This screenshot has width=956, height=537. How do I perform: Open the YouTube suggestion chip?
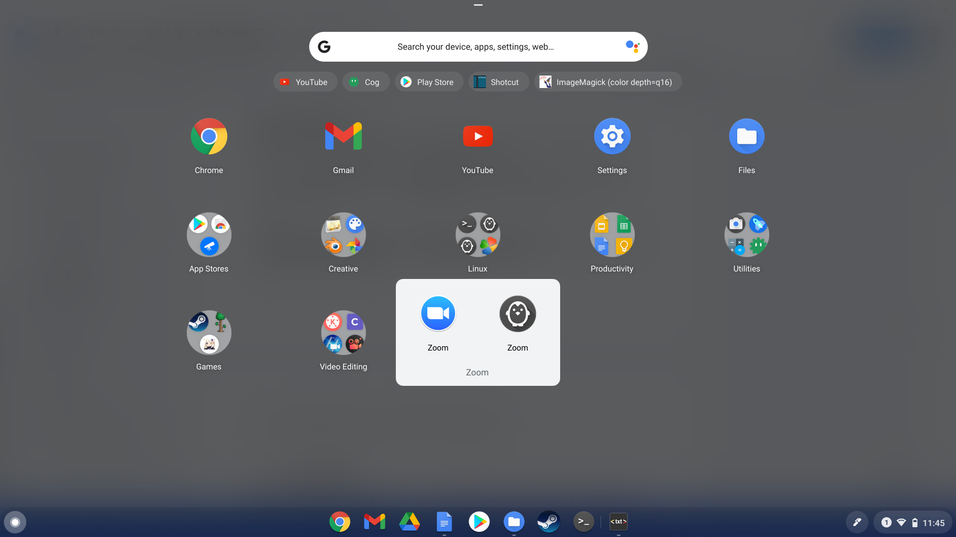305,82
